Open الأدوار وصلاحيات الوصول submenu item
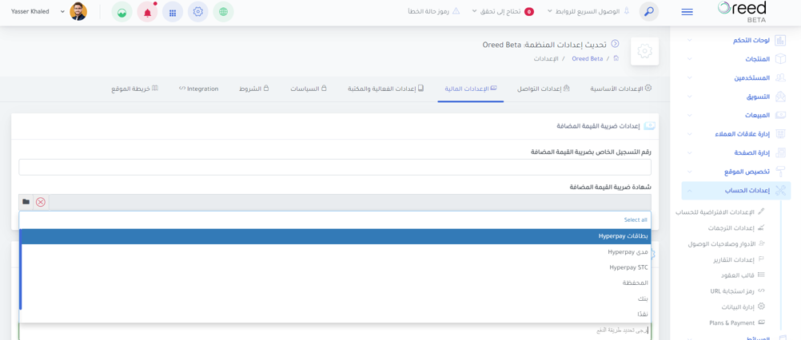Screen dimensions: 801x340 [727, 243]
